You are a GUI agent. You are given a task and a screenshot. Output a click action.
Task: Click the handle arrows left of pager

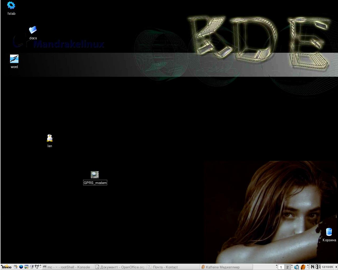(276, 267)
